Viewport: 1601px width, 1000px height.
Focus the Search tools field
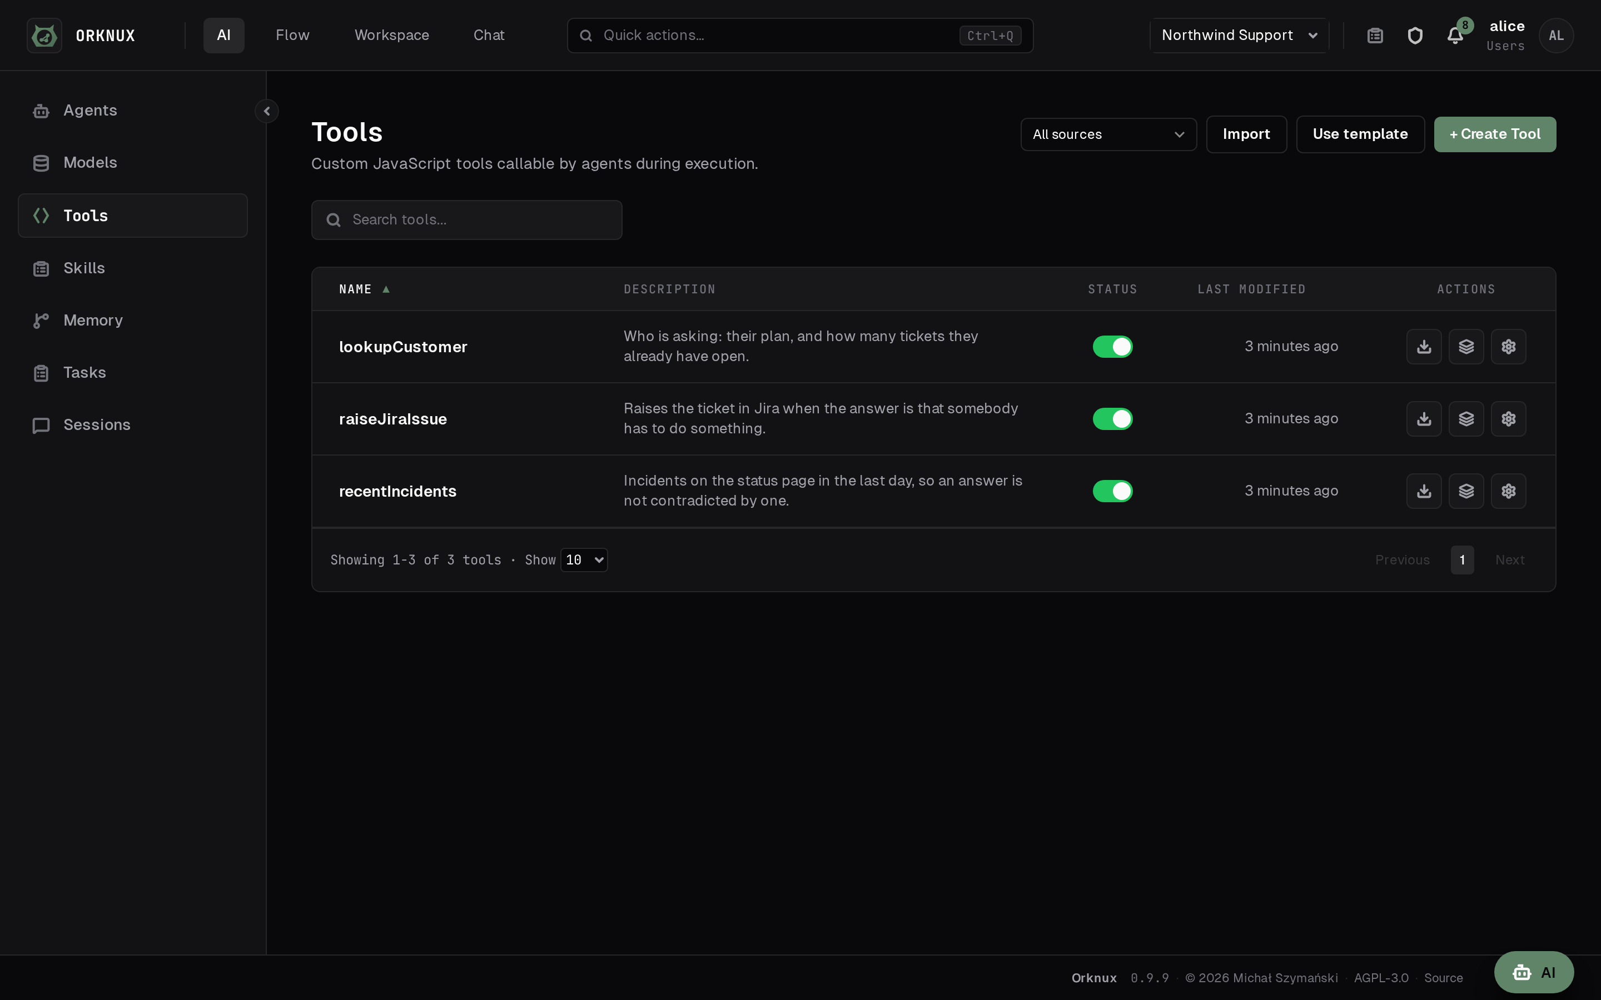point(466,220)
